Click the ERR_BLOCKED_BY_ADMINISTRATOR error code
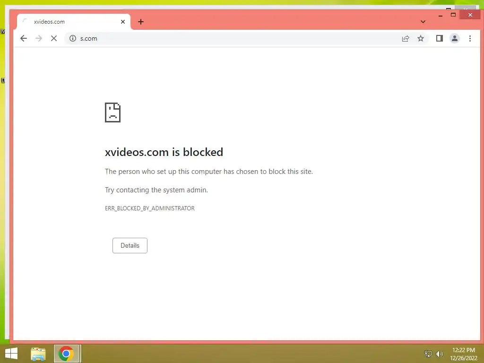The image size is (484, 363). (150, 208)
